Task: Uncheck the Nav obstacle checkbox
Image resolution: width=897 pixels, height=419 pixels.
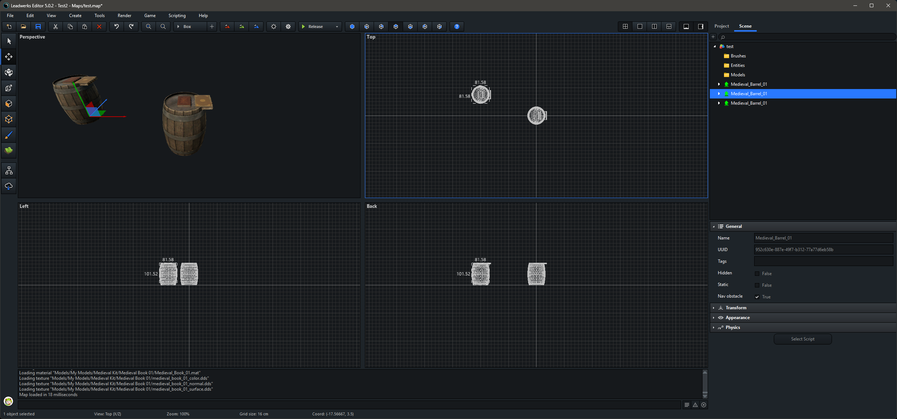Action: pos(757,297)
